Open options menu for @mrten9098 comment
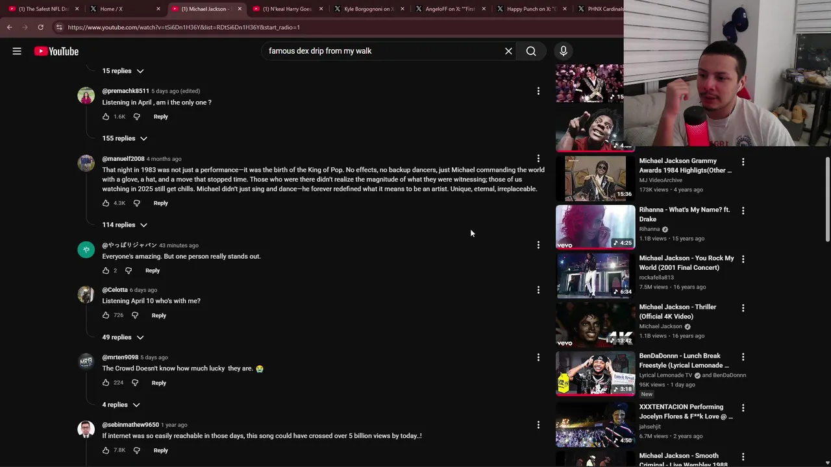The width and height of the screenshot is (831, 467). (x=538, y=357)
